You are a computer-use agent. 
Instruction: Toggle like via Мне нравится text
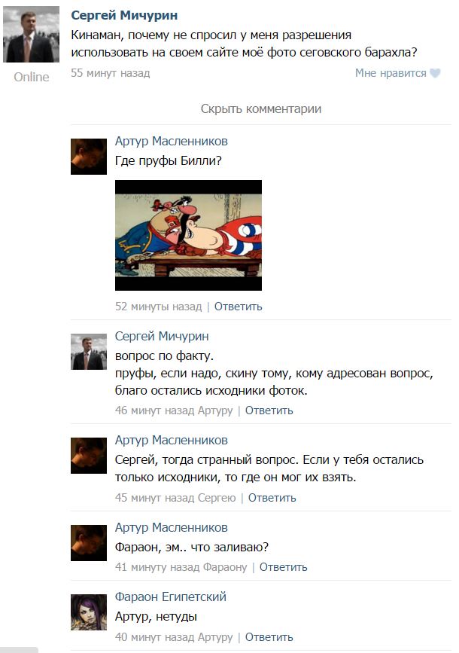(391, 73)
